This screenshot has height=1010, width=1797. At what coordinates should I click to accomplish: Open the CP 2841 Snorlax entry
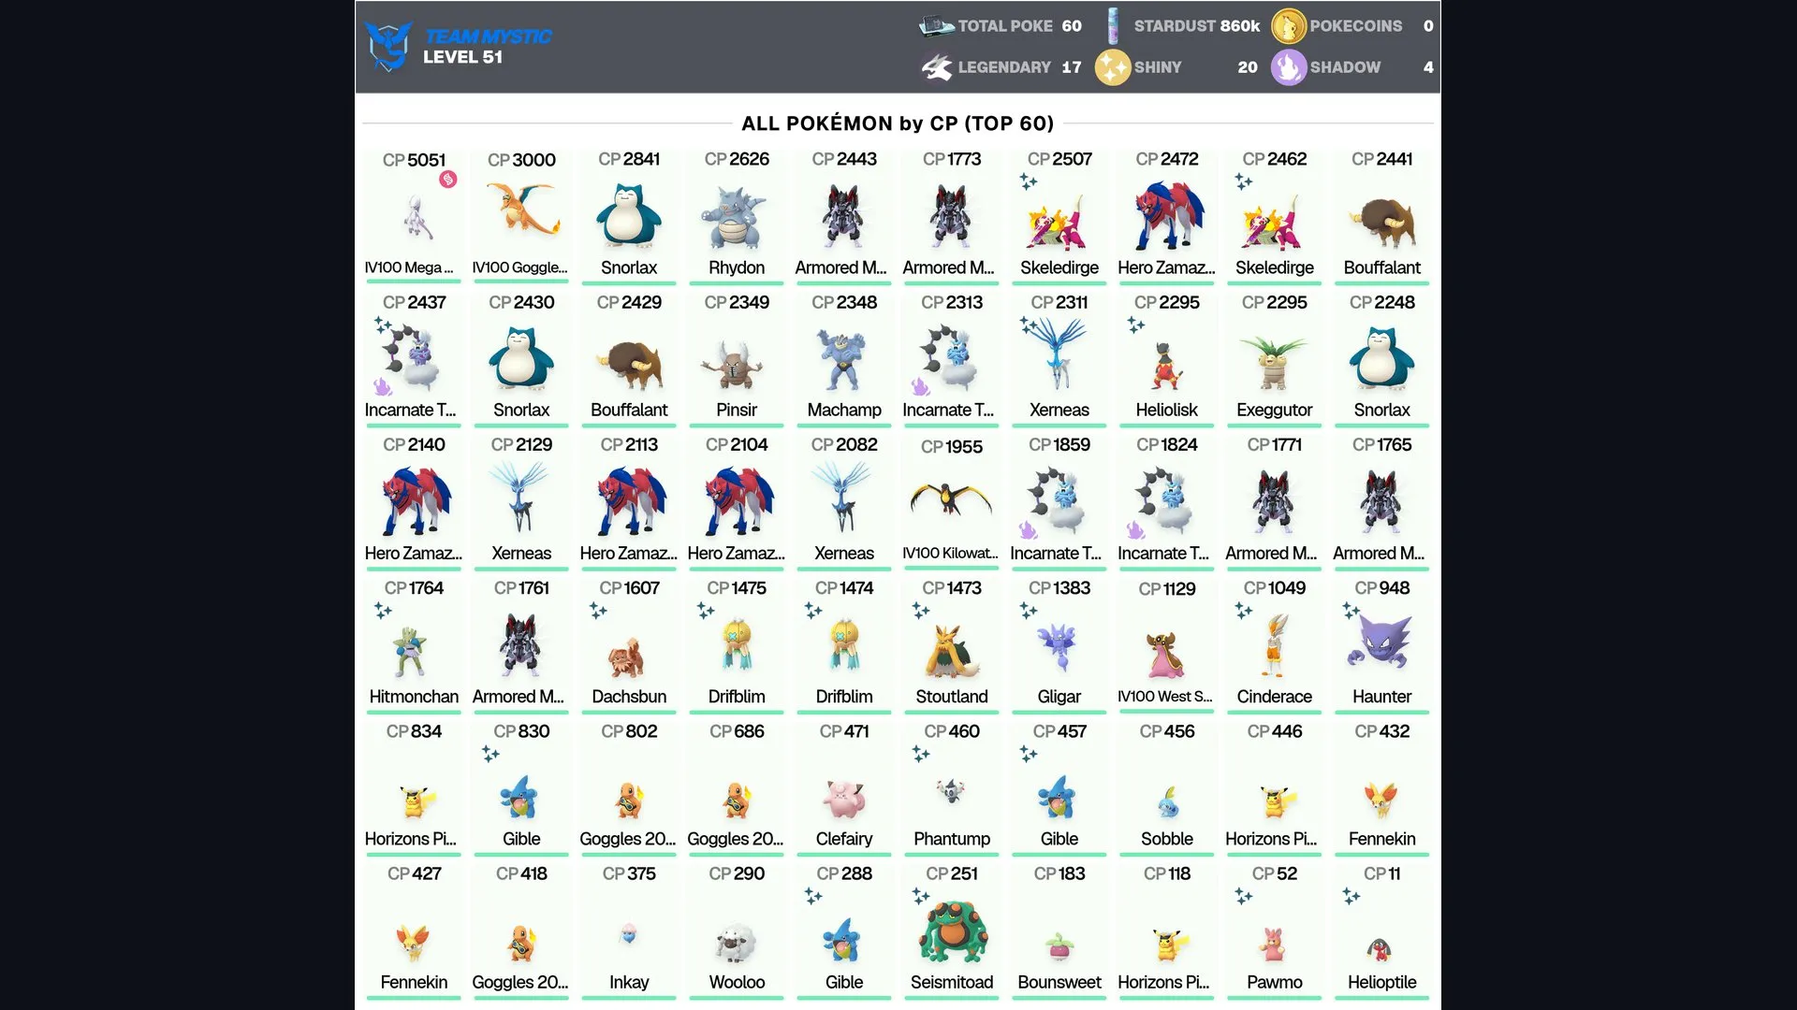(629, 217)
